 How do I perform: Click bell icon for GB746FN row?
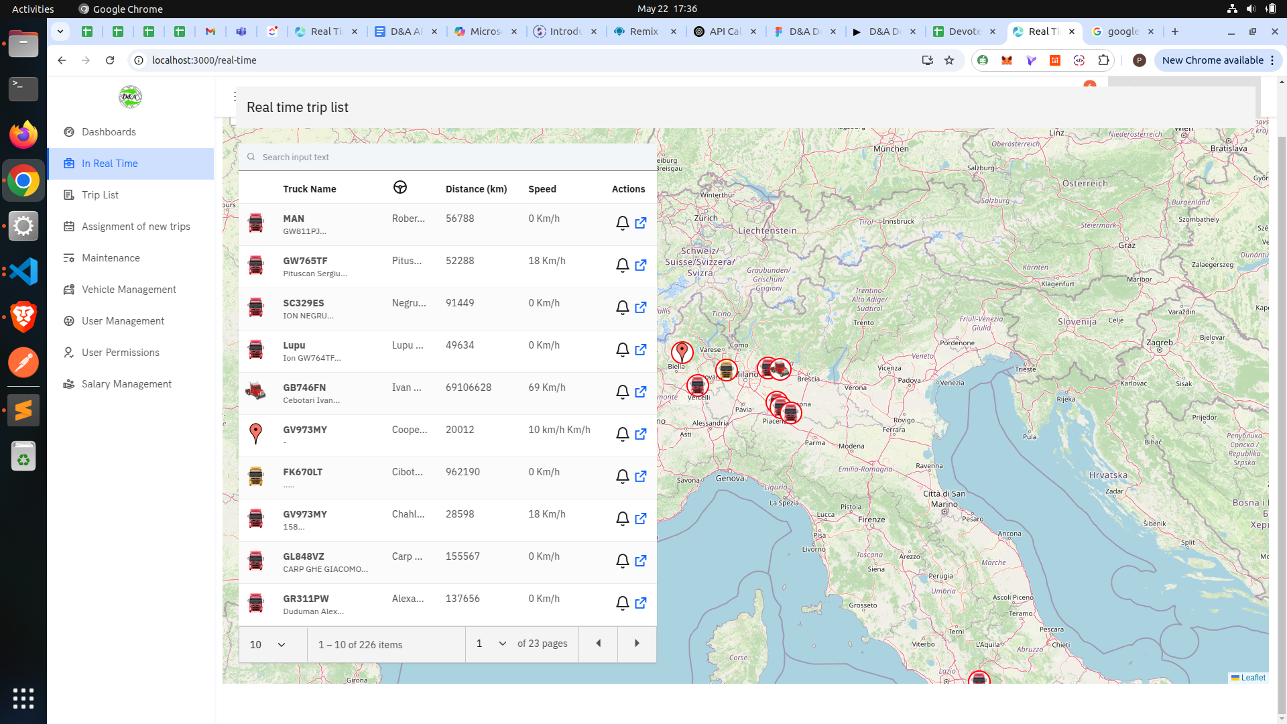(622, 392)
